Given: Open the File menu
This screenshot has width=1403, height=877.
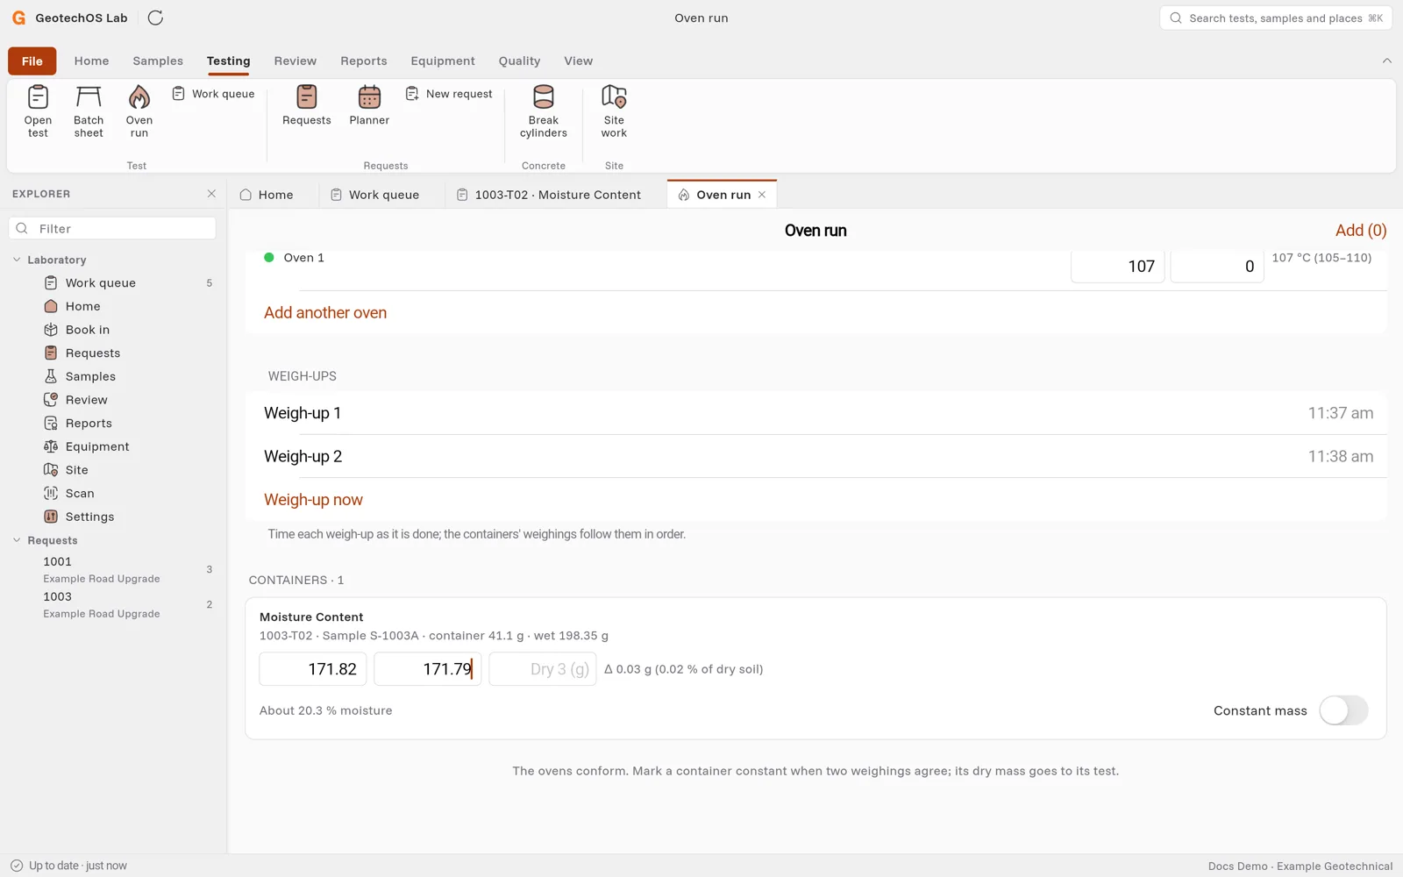Looking at the screenshot, I should click(32, 61).
